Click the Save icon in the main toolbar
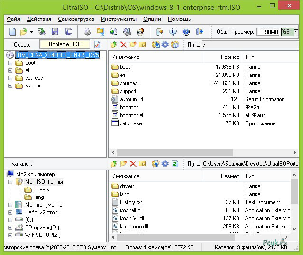The width and height of the screenshot is (303, 255). pyautogui.click(x=55, y=32)
